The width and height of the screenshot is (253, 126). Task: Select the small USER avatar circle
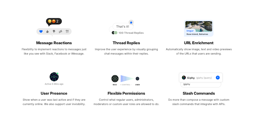tap(137, 79)
